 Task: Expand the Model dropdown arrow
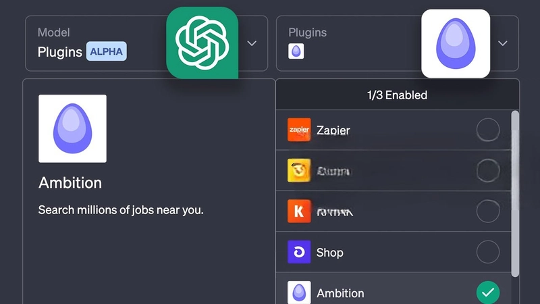[x=252, y=43]
